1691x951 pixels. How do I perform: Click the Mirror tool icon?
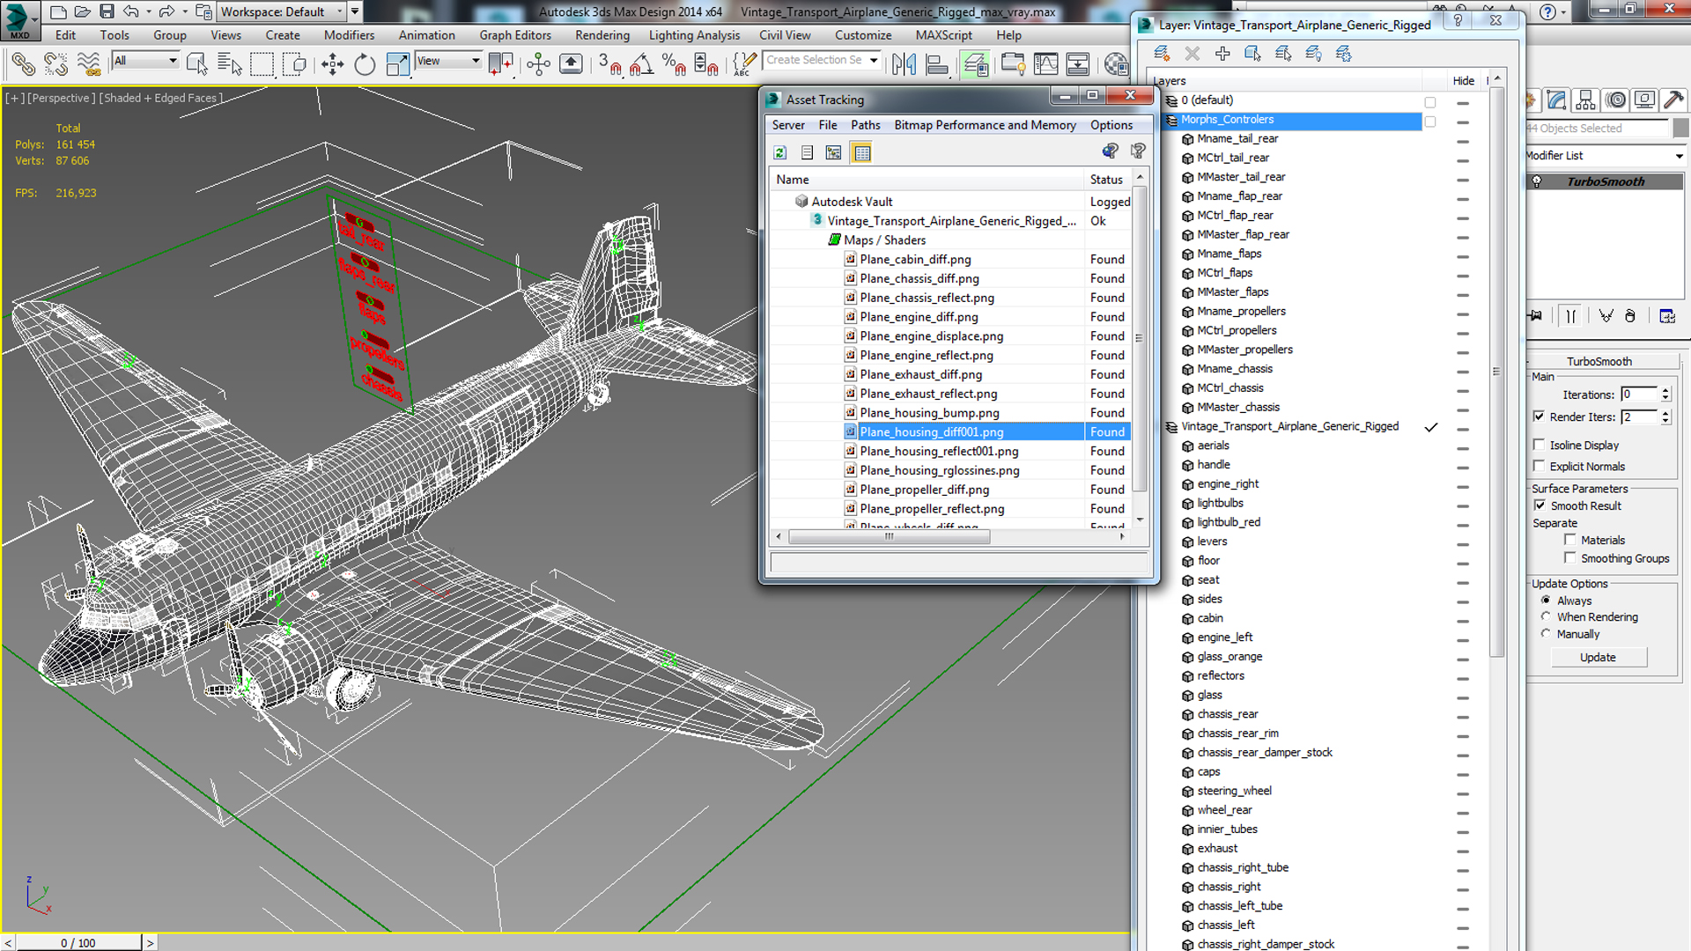click(904, 64)
